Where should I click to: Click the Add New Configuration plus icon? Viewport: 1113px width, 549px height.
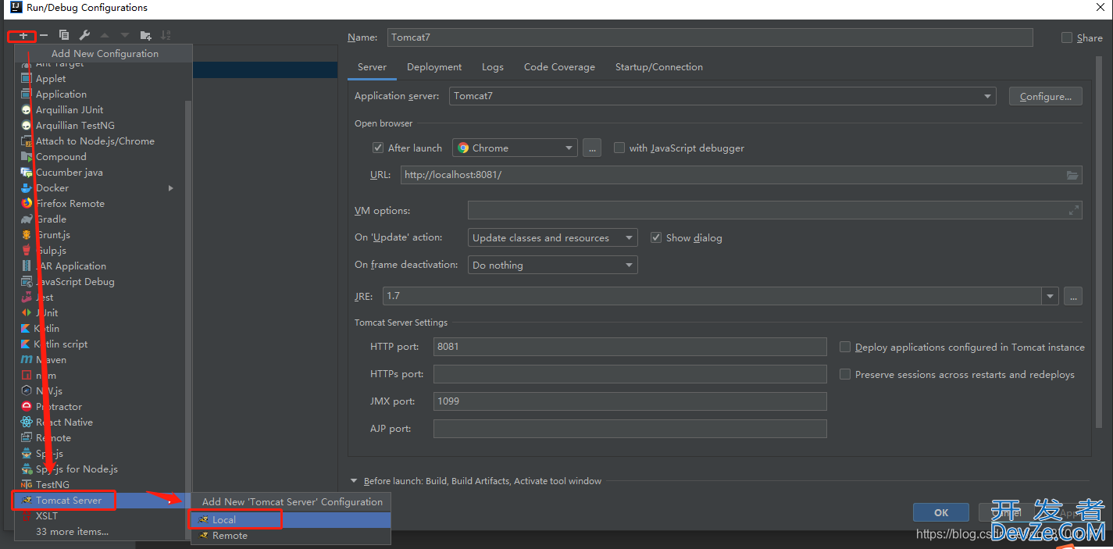tap(23, 35)
